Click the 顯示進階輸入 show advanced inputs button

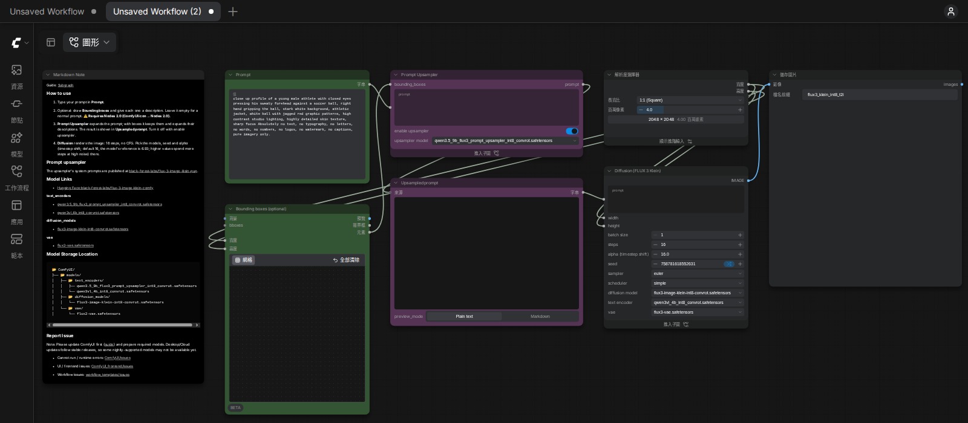tap(676, 141)
